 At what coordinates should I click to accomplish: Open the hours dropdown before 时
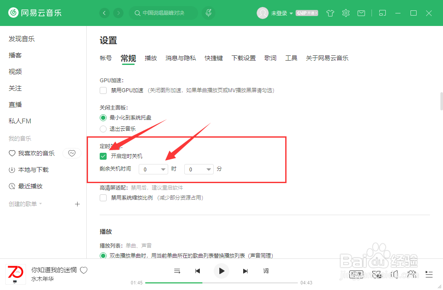(x=153, y=169)
